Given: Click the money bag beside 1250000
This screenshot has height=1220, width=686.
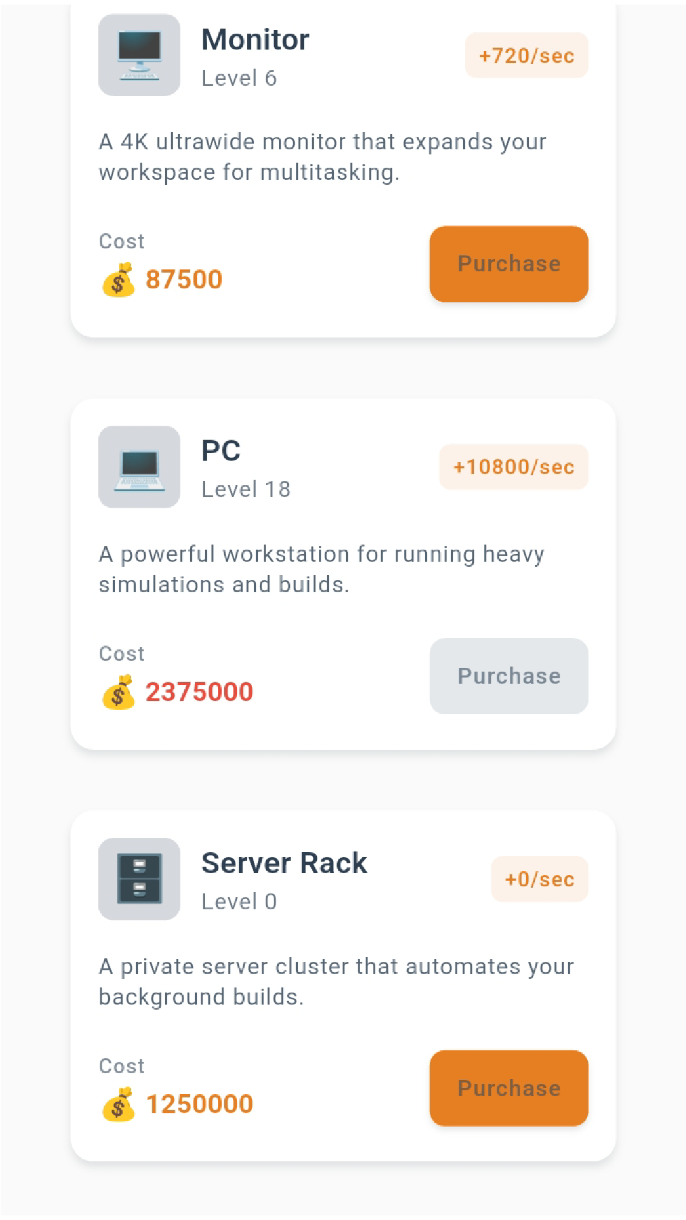Looking at the screenshot, I should (x=119, y=1103).
